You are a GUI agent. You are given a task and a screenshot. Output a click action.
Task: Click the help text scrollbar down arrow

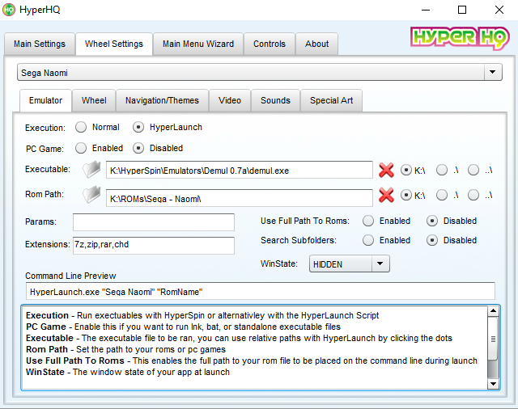(493, 384)
